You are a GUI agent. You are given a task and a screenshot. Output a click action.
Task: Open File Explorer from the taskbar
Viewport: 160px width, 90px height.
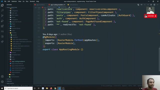click(47, 88)
